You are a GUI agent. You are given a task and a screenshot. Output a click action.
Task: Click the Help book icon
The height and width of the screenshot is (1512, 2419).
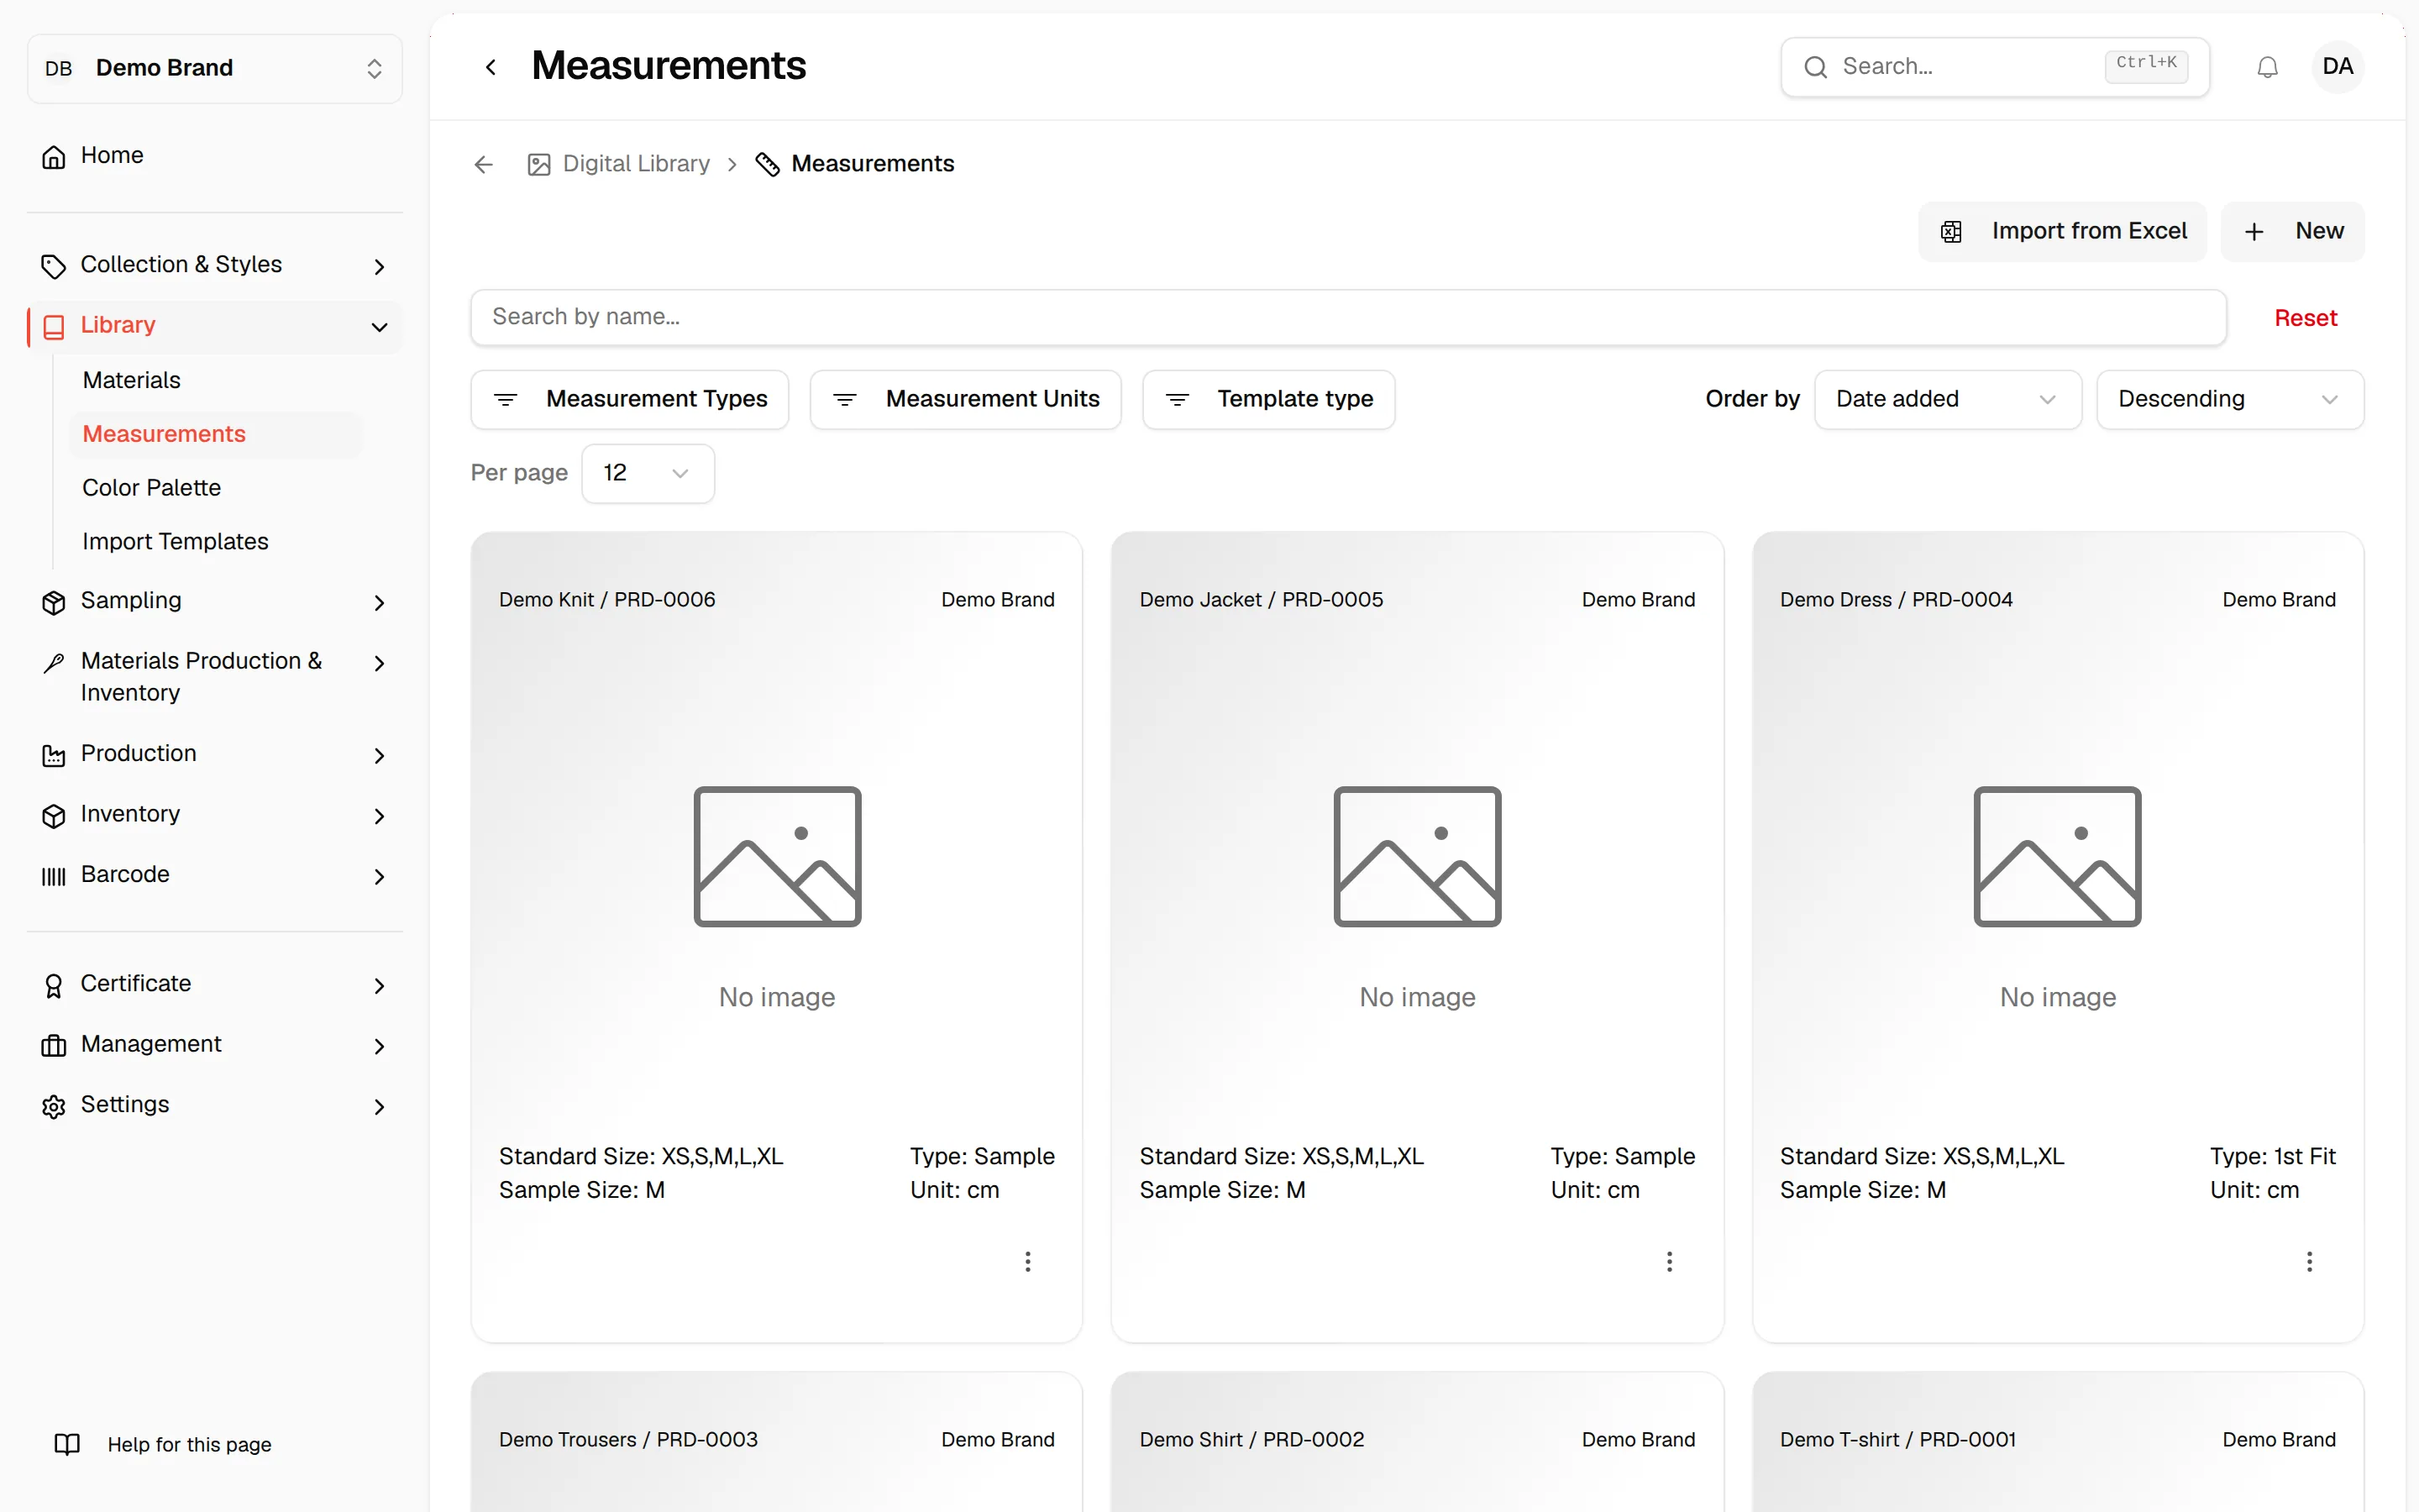67,1444
